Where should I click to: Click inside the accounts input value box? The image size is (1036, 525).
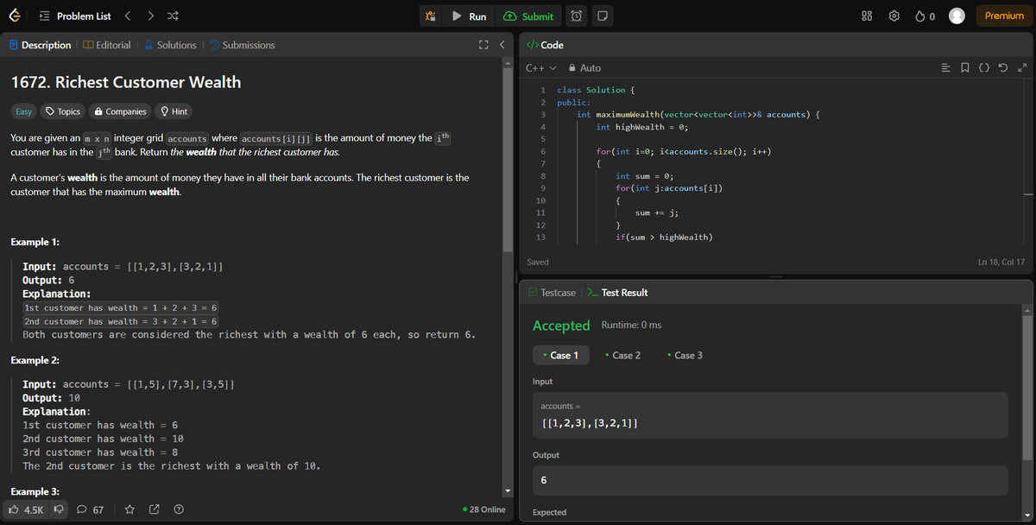pos(770,414)
